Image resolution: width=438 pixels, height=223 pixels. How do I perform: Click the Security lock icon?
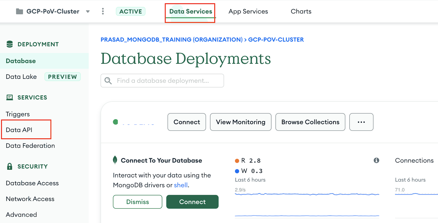click(x=10, y=166)
